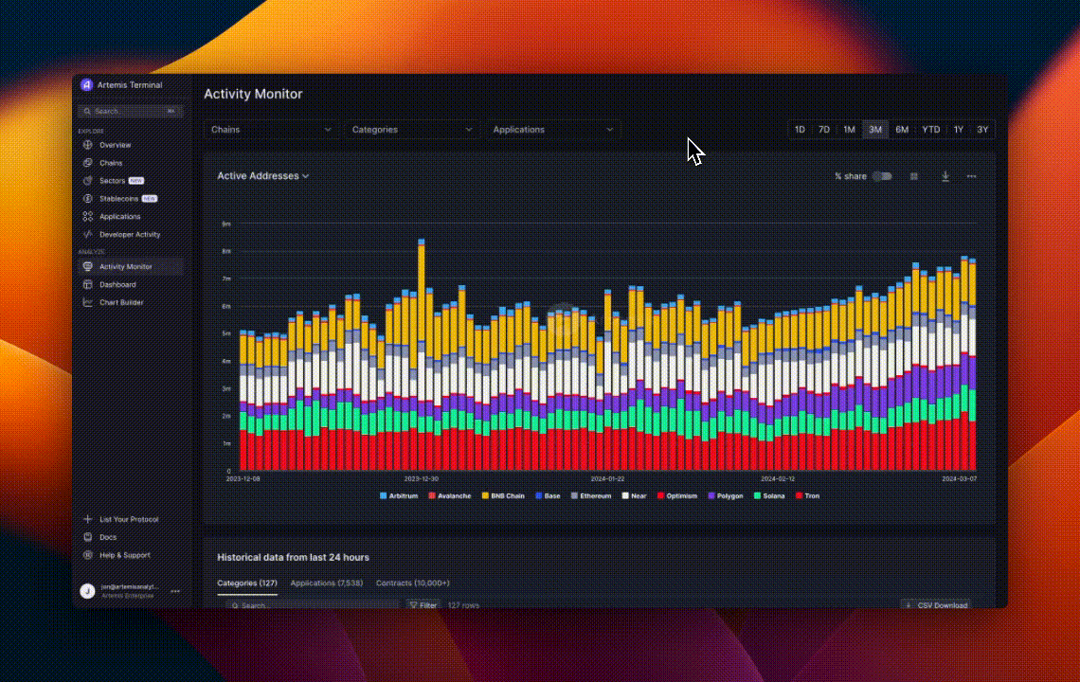Select the 1M time range
The width and height of the screenshot is (1080, 682).
click(x=849, y=130)
